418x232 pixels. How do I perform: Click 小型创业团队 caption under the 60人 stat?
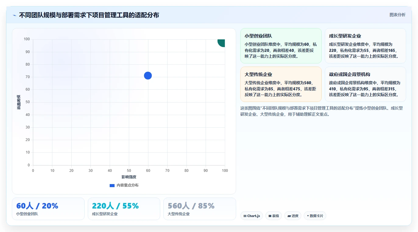[x=27, y=214]
